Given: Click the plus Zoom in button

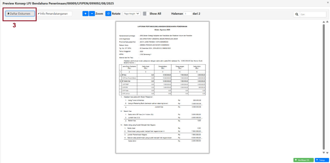Looking at the screenshot, I should click(85, 14).
